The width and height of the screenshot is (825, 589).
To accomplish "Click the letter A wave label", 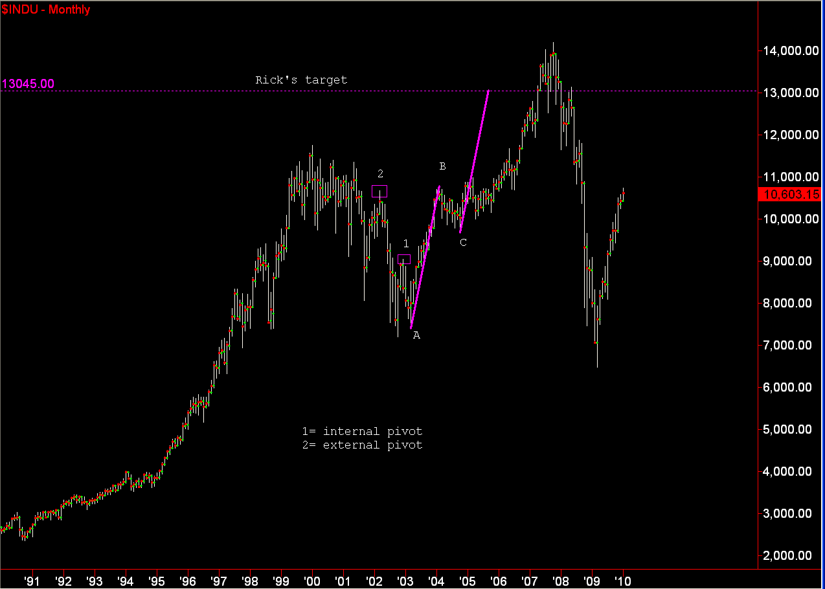I will pyautogui.click(x=416, y=335).
